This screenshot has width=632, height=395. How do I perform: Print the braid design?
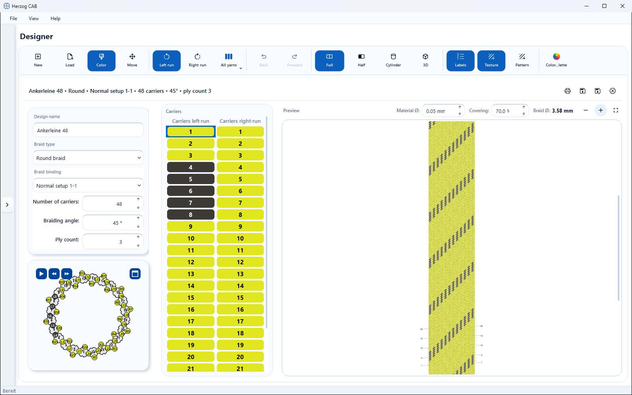[568, 91]
